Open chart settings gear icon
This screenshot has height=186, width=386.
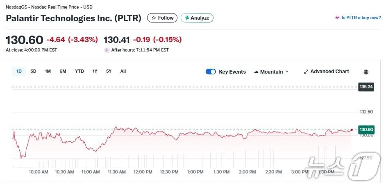coord(366,72)
